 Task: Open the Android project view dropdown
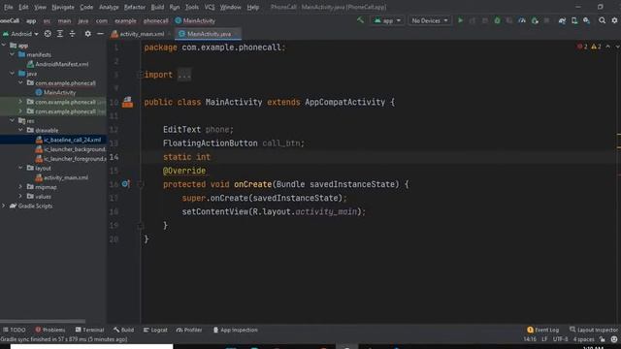20,34
